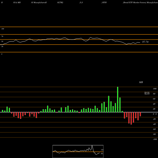Click the RSI current value 37.74
The height and width of the screenshot is (158, 158).
[145, 42]
